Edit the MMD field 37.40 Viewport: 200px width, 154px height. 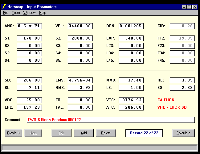(131, 80)
